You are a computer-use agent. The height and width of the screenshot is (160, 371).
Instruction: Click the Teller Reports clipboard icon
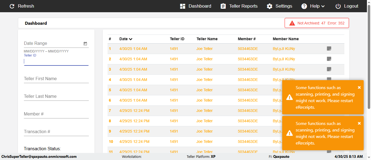pos(223,6)
